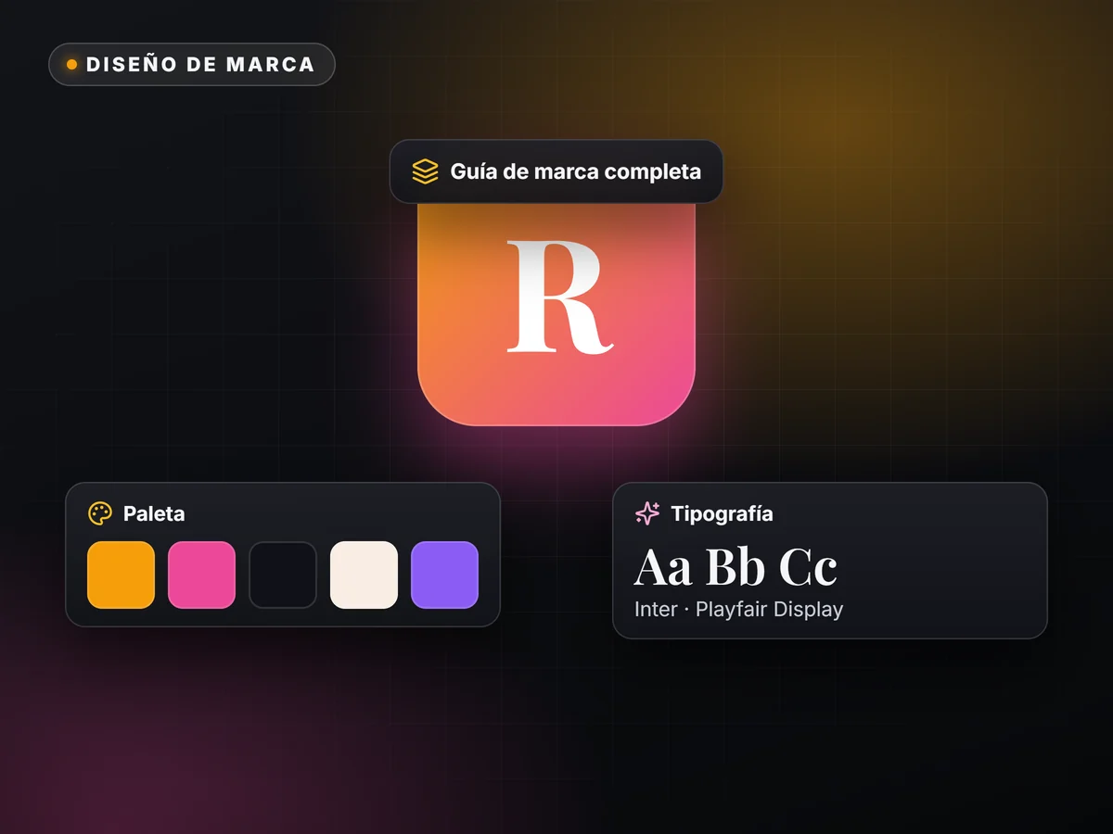Click the Guía de marca completa label

pos(556,171)
